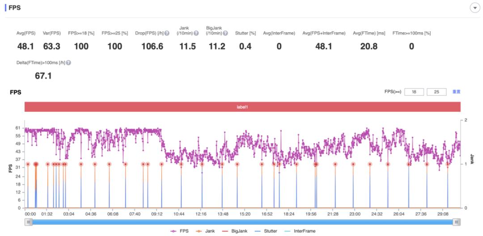
Task: Click the FPS threshold field showing 25
Action: [436, 92]
